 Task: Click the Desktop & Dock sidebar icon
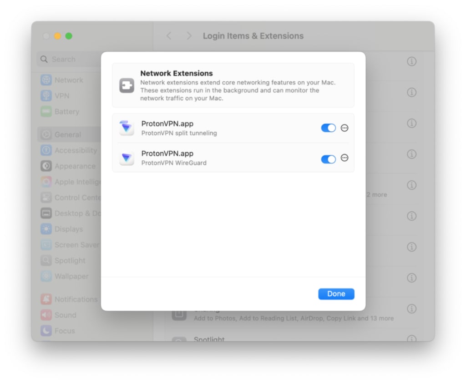coord(46,213)
